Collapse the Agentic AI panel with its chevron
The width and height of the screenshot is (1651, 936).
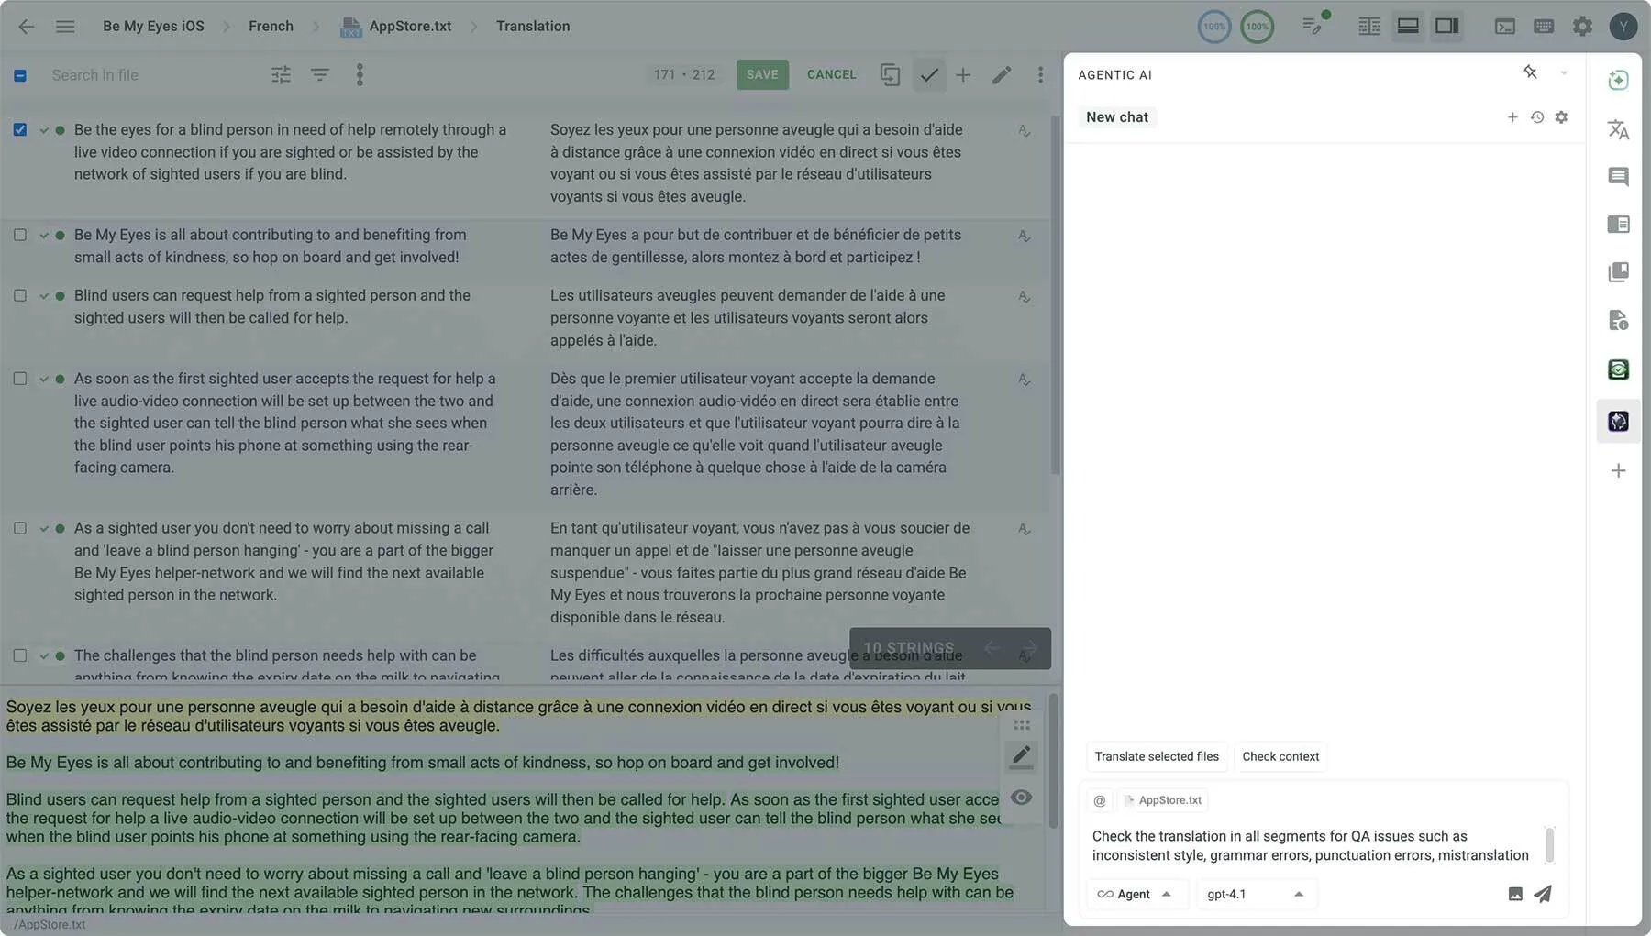1565,72
